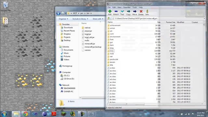Open the Favorites menu in 7-Zip
Image resolution: width=208 pixels, height=117 pixels.
pyautogui.click(x=127, y=7)
